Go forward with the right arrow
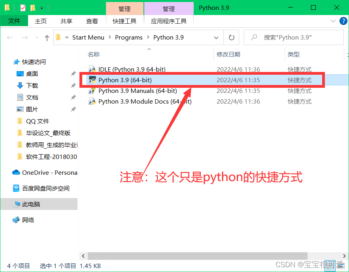 25,38
